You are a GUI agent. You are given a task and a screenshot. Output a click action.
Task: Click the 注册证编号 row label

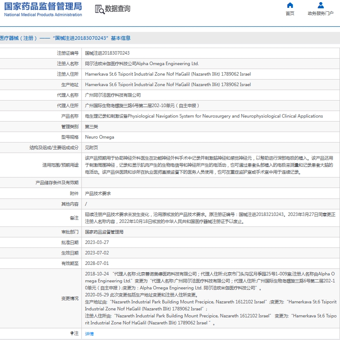(68, 53)
